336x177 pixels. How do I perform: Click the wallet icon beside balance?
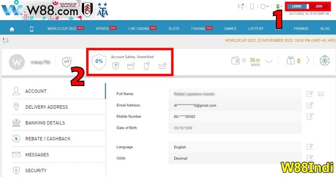(236, 61)
